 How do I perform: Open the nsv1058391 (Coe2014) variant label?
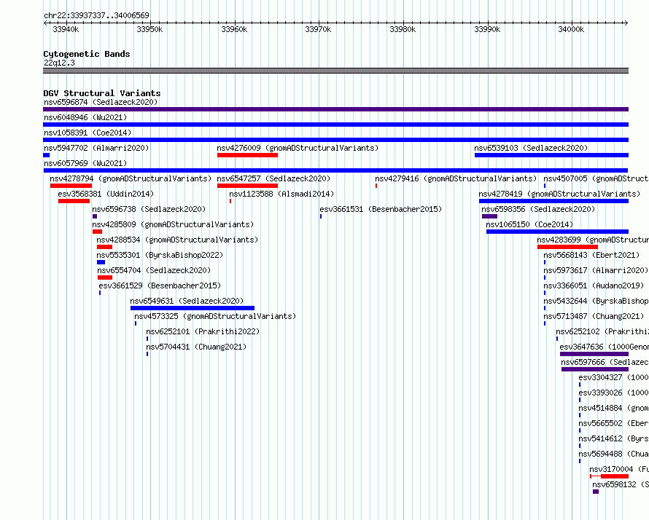coord(88,133)
